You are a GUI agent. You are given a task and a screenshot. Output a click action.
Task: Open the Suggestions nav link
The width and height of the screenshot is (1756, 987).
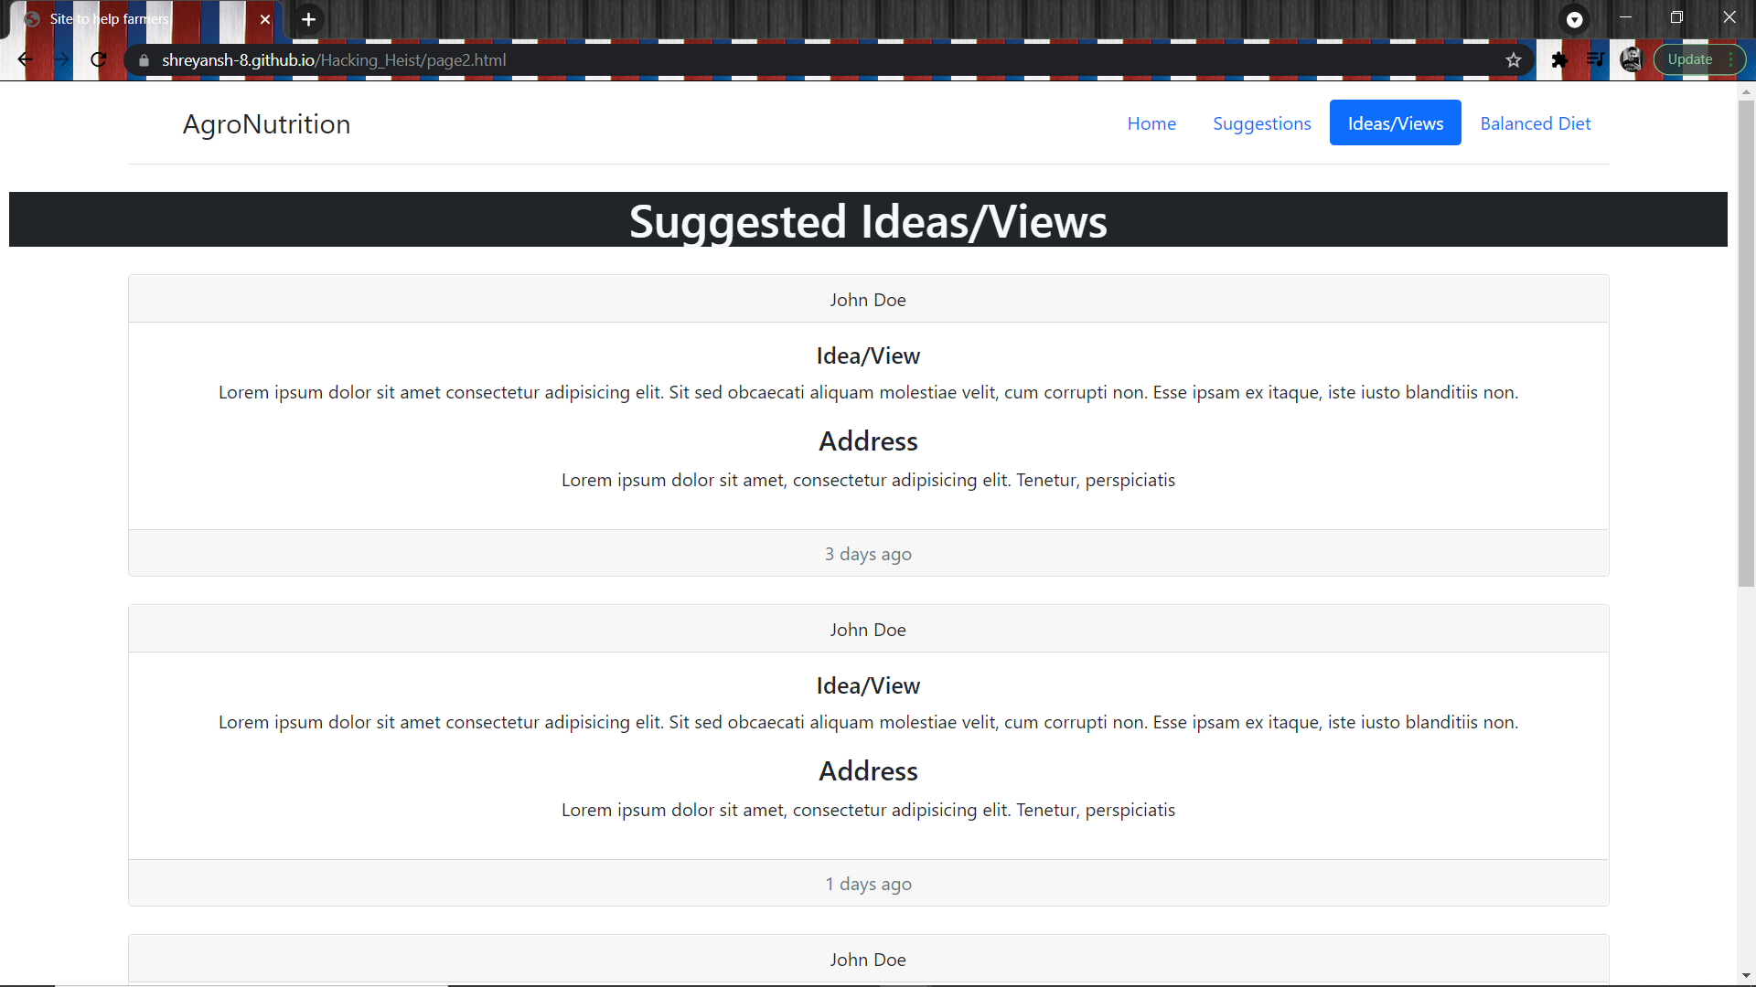(1261, 123)
